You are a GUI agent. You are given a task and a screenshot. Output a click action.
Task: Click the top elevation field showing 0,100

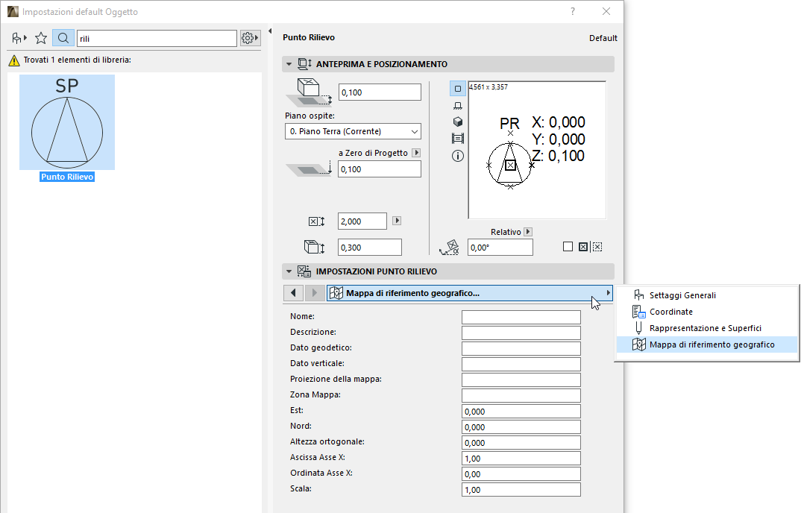pyautogui.click(x=380, y=92)
